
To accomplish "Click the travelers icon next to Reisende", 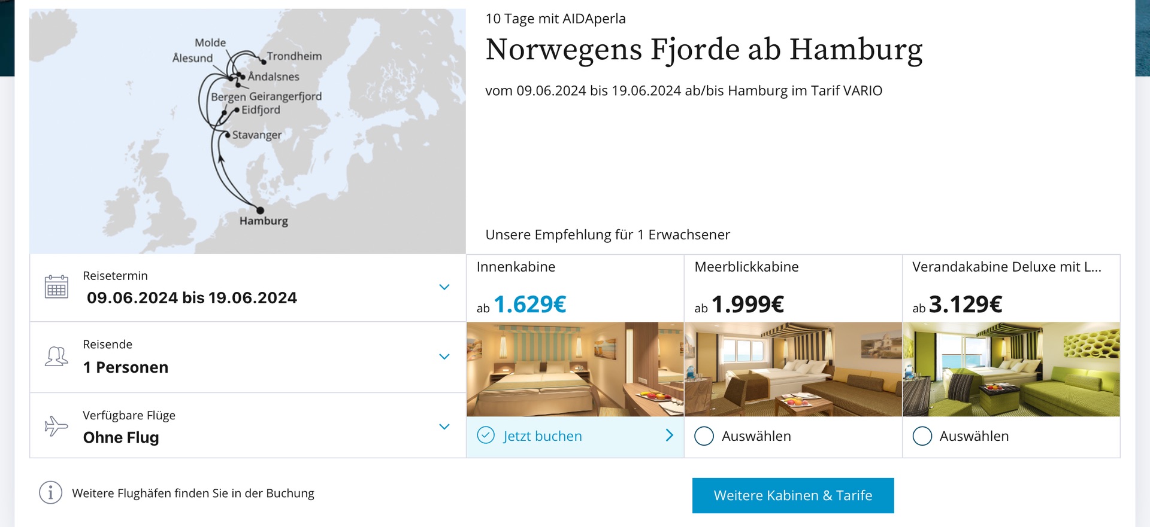I will point(56,357).
